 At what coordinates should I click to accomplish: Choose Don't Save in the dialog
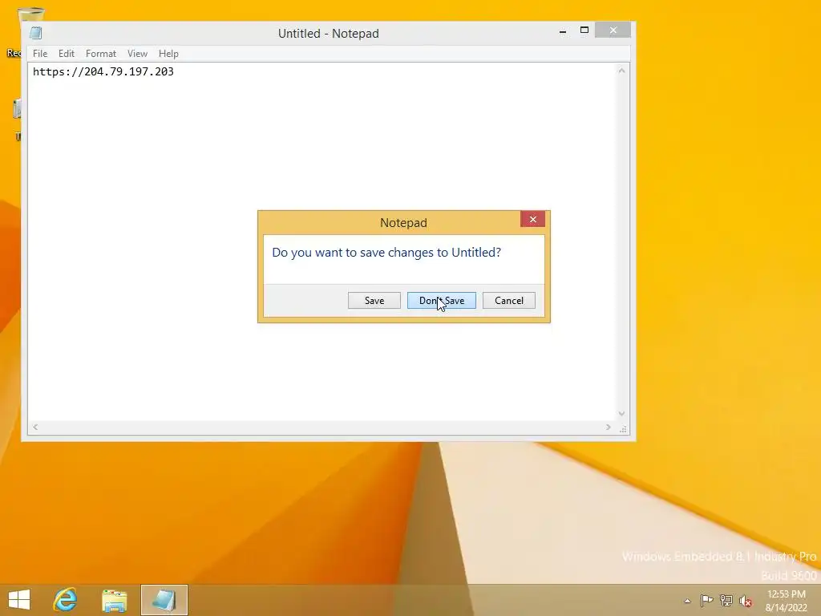coord(442,301)
